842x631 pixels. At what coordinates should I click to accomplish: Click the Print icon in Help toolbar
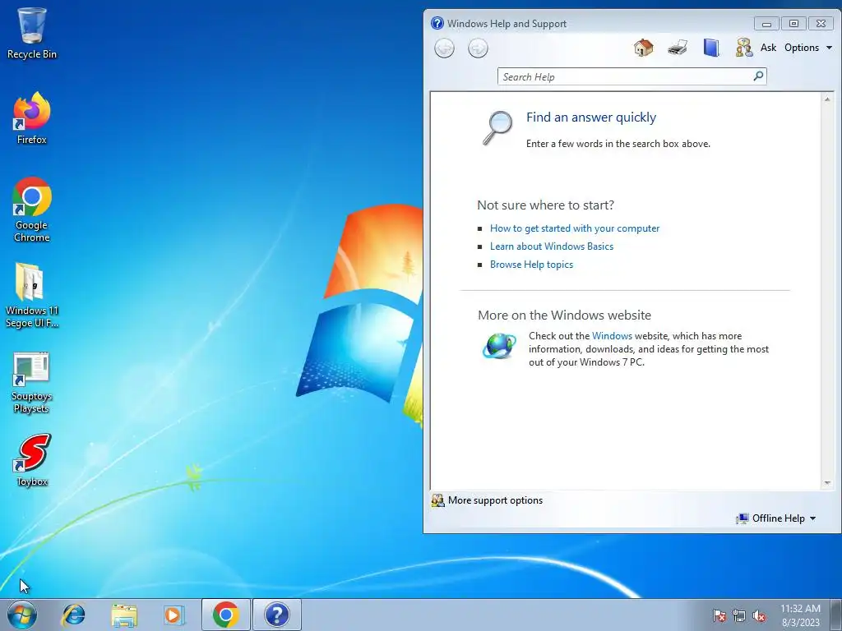click(678, 48)
